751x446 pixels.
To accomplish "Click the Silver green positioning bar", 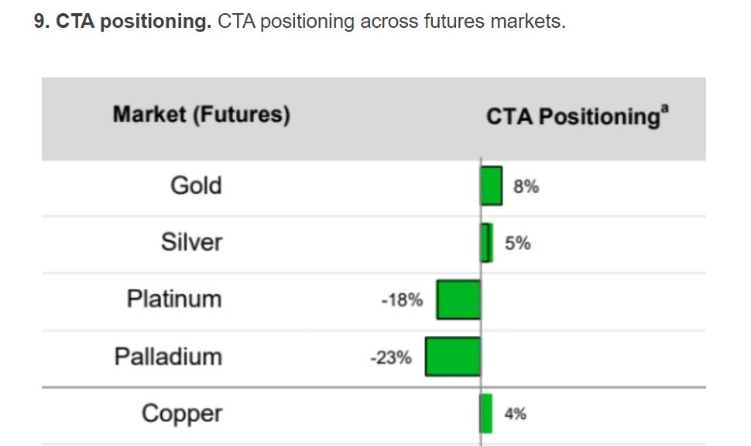I will pyautogui.click(x=486, y=243).
